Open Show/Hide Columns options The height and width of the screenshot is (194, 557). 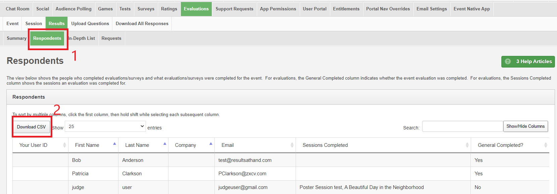525,126
